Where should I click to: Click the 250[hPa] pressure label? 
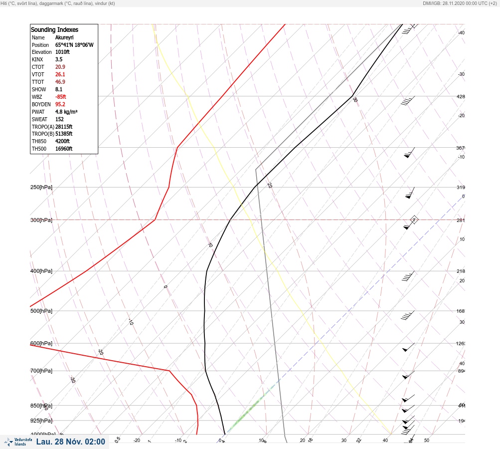[41, 187]
